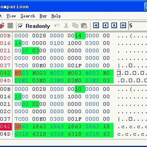Click the paste clipboard icon
This screenshot has width=147, height=147.
(84, 26)
